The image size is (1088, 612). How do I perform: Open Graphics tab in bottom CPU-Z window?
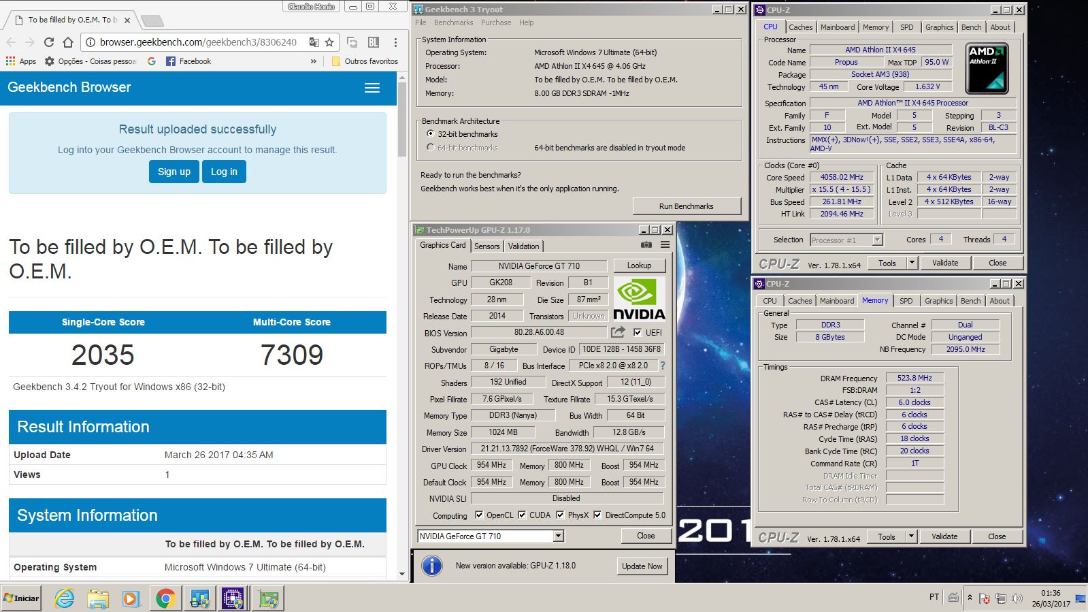click(x=938, y=301)
